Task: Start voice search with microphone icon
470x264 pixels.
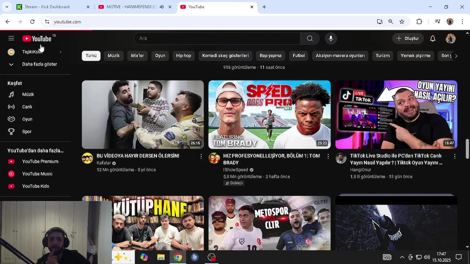Action: (x=331, y=38)
